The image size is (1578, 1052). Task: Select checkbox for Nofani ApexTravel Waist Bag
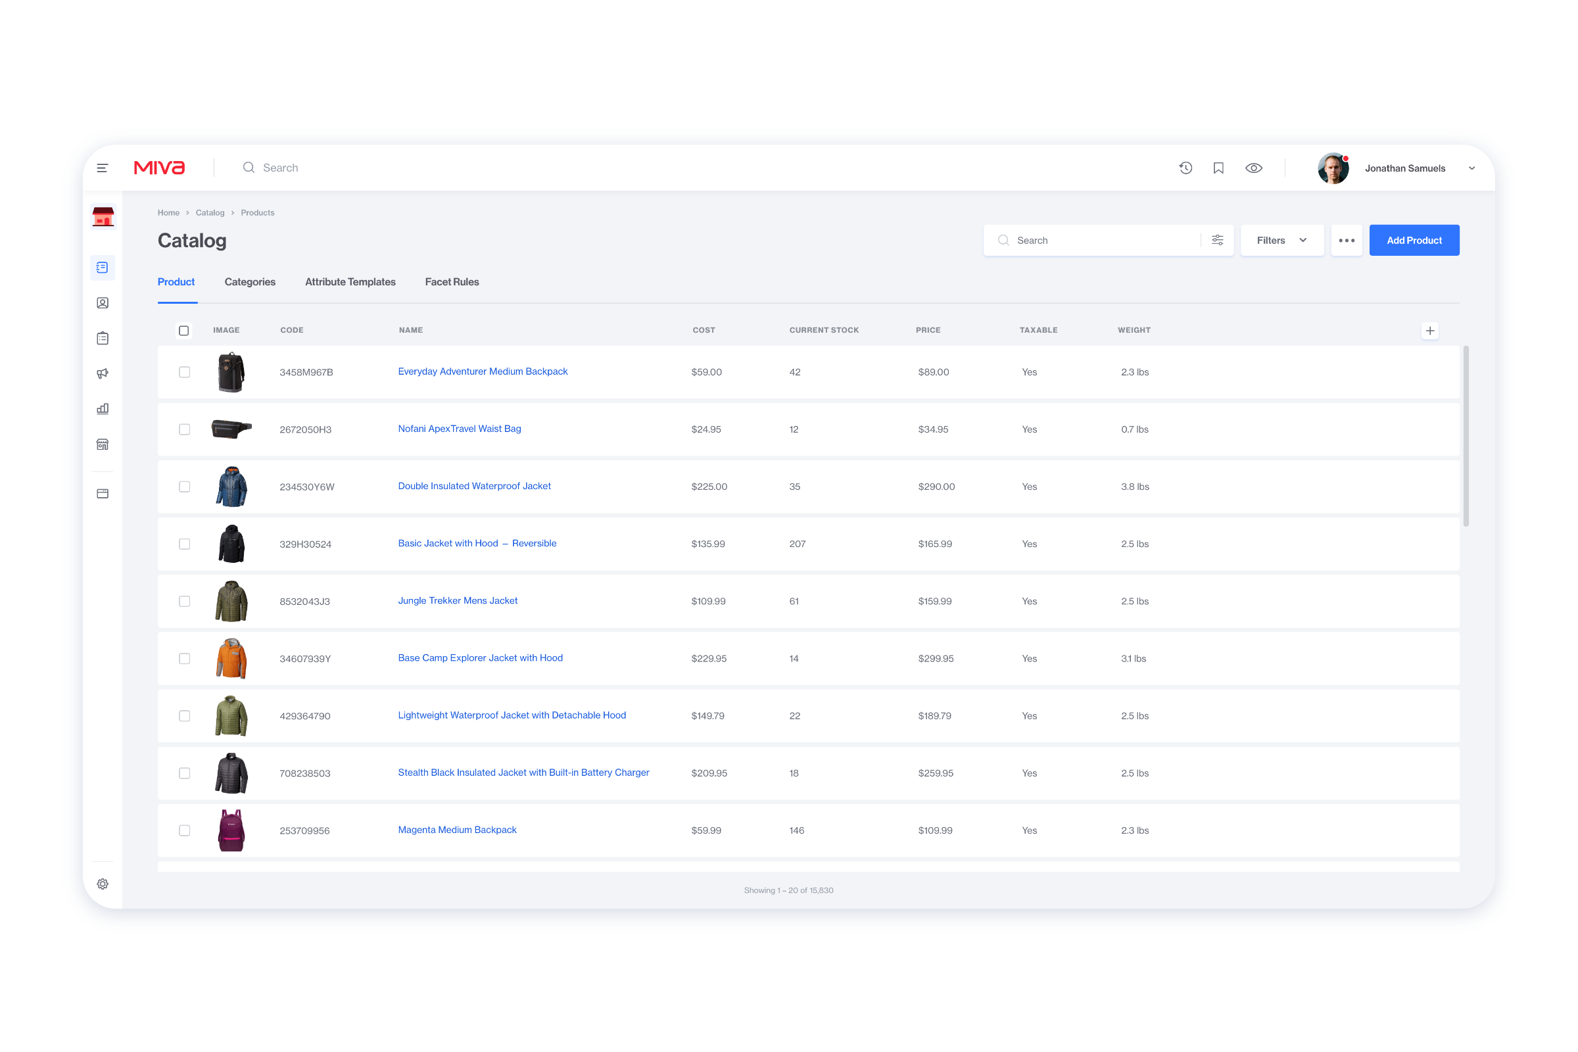tap(185, 429)
